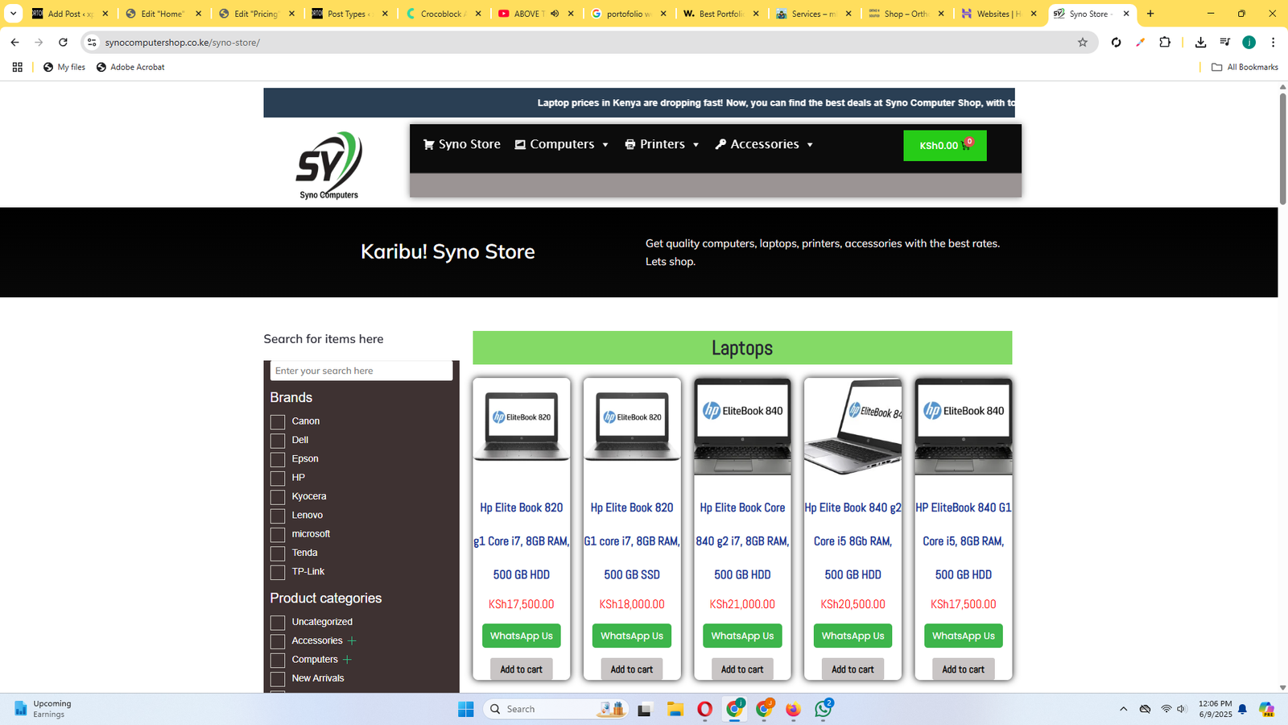Open WhatsApp from the taskbar
This screenshot has width=1288, height=725.
(824, 709)
